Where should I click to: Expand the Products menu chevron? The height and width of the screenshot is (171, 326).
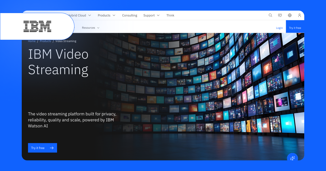114,15
